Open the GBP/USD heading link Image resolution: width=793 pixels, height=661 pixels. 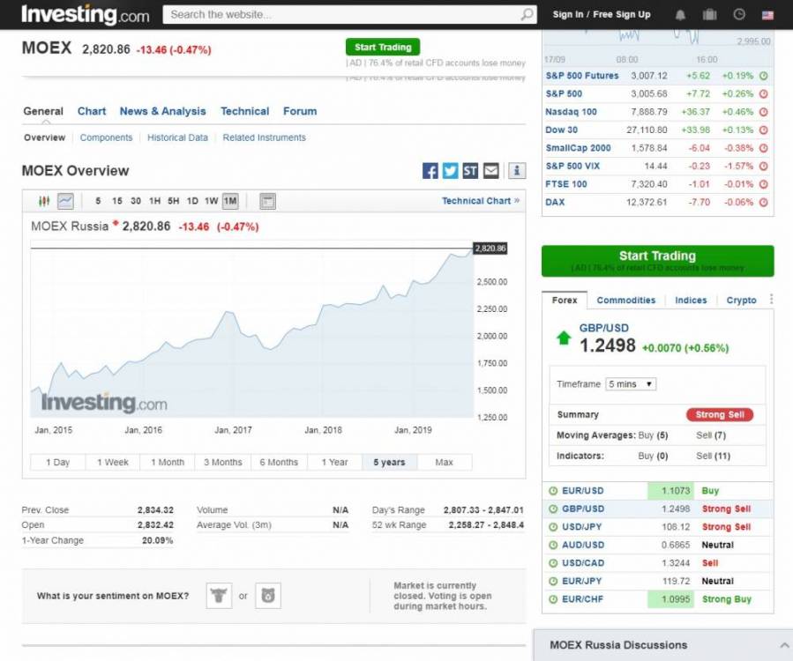[604, 328]
